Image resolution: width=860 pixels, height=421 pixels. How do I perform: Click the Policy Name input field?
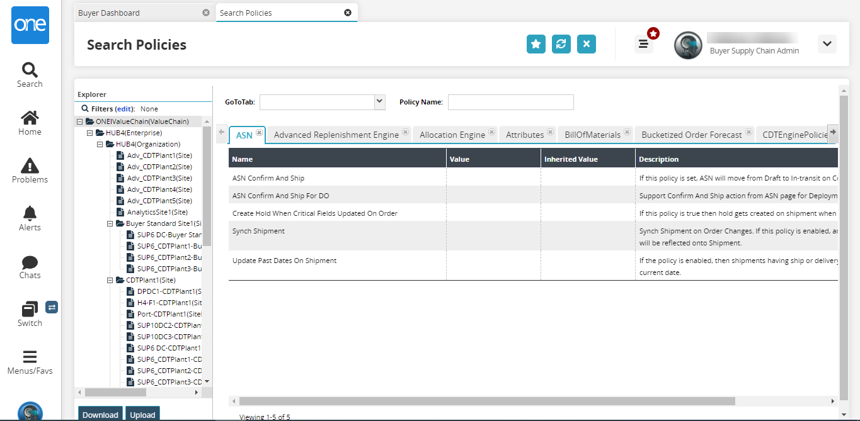coord(510,102)
